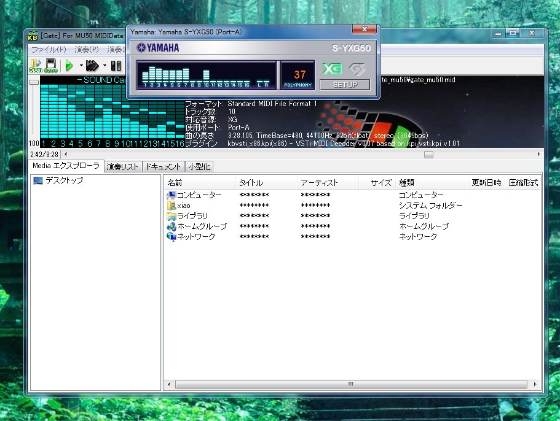
Task: Select デスクトップ in the folder tree
Action: (65, 180)
